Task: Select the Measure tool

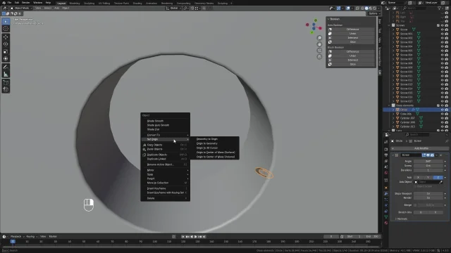Action: [6, 74]
